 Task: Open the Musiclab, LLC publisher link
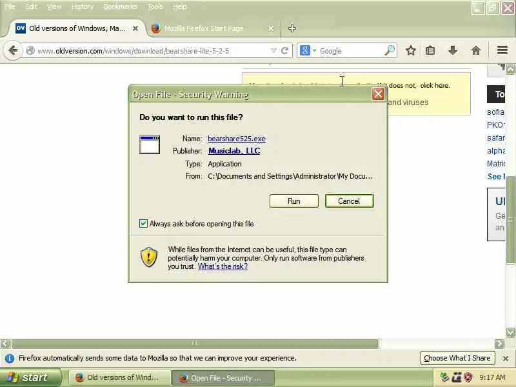(234, 151)
